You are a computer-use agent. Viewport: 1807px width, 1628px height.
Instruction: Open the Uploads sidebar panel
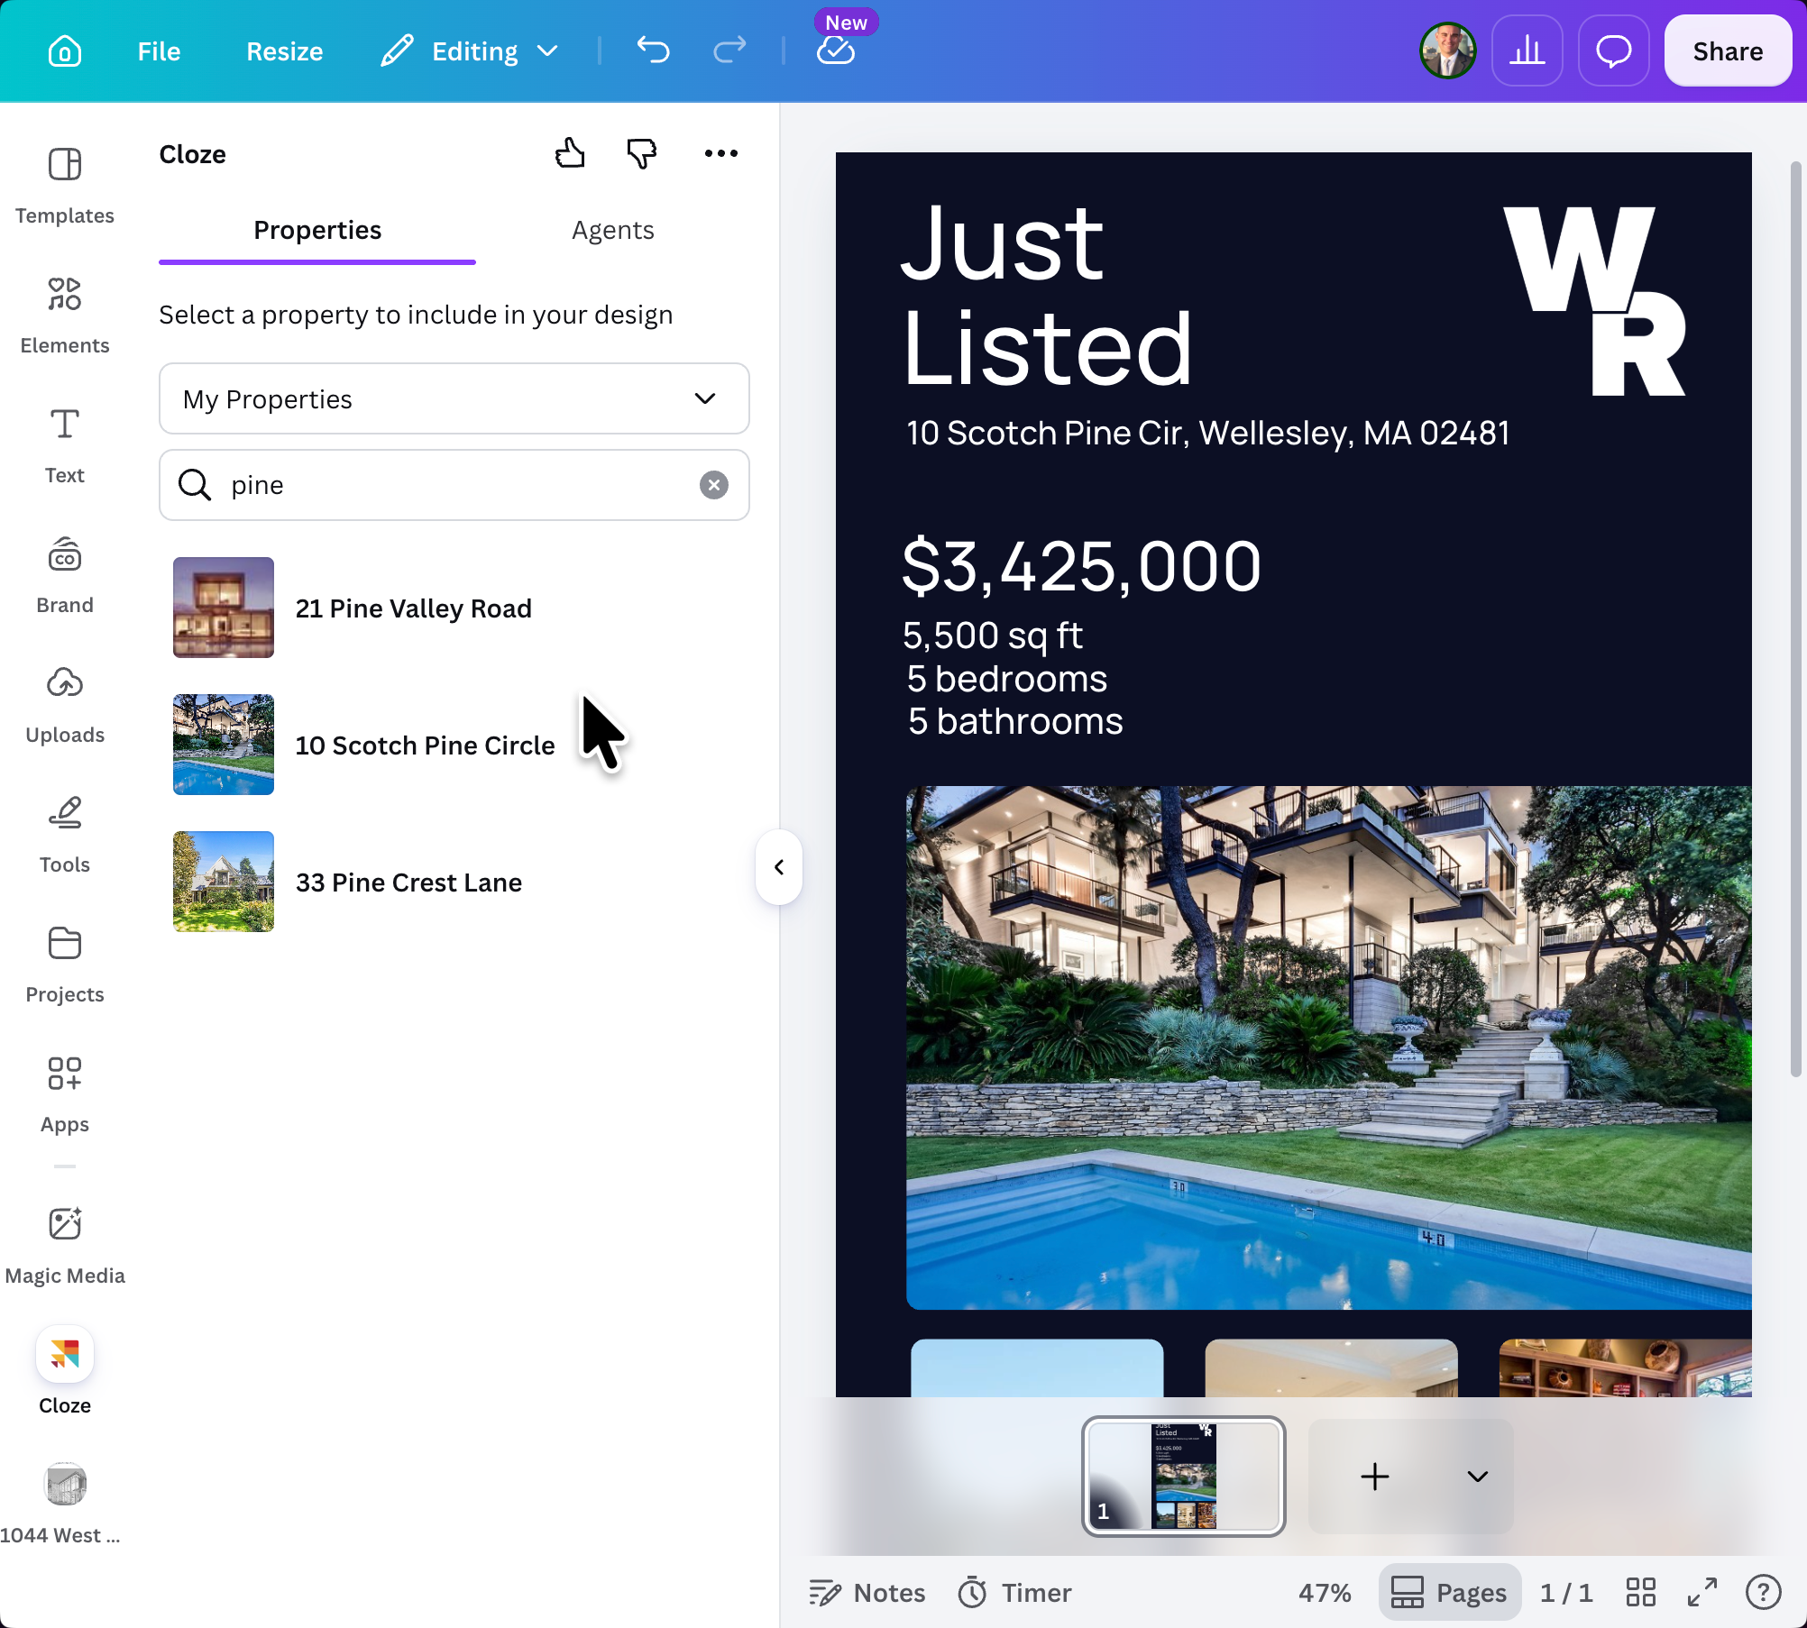pyautogui.click(x=65, y=705)
